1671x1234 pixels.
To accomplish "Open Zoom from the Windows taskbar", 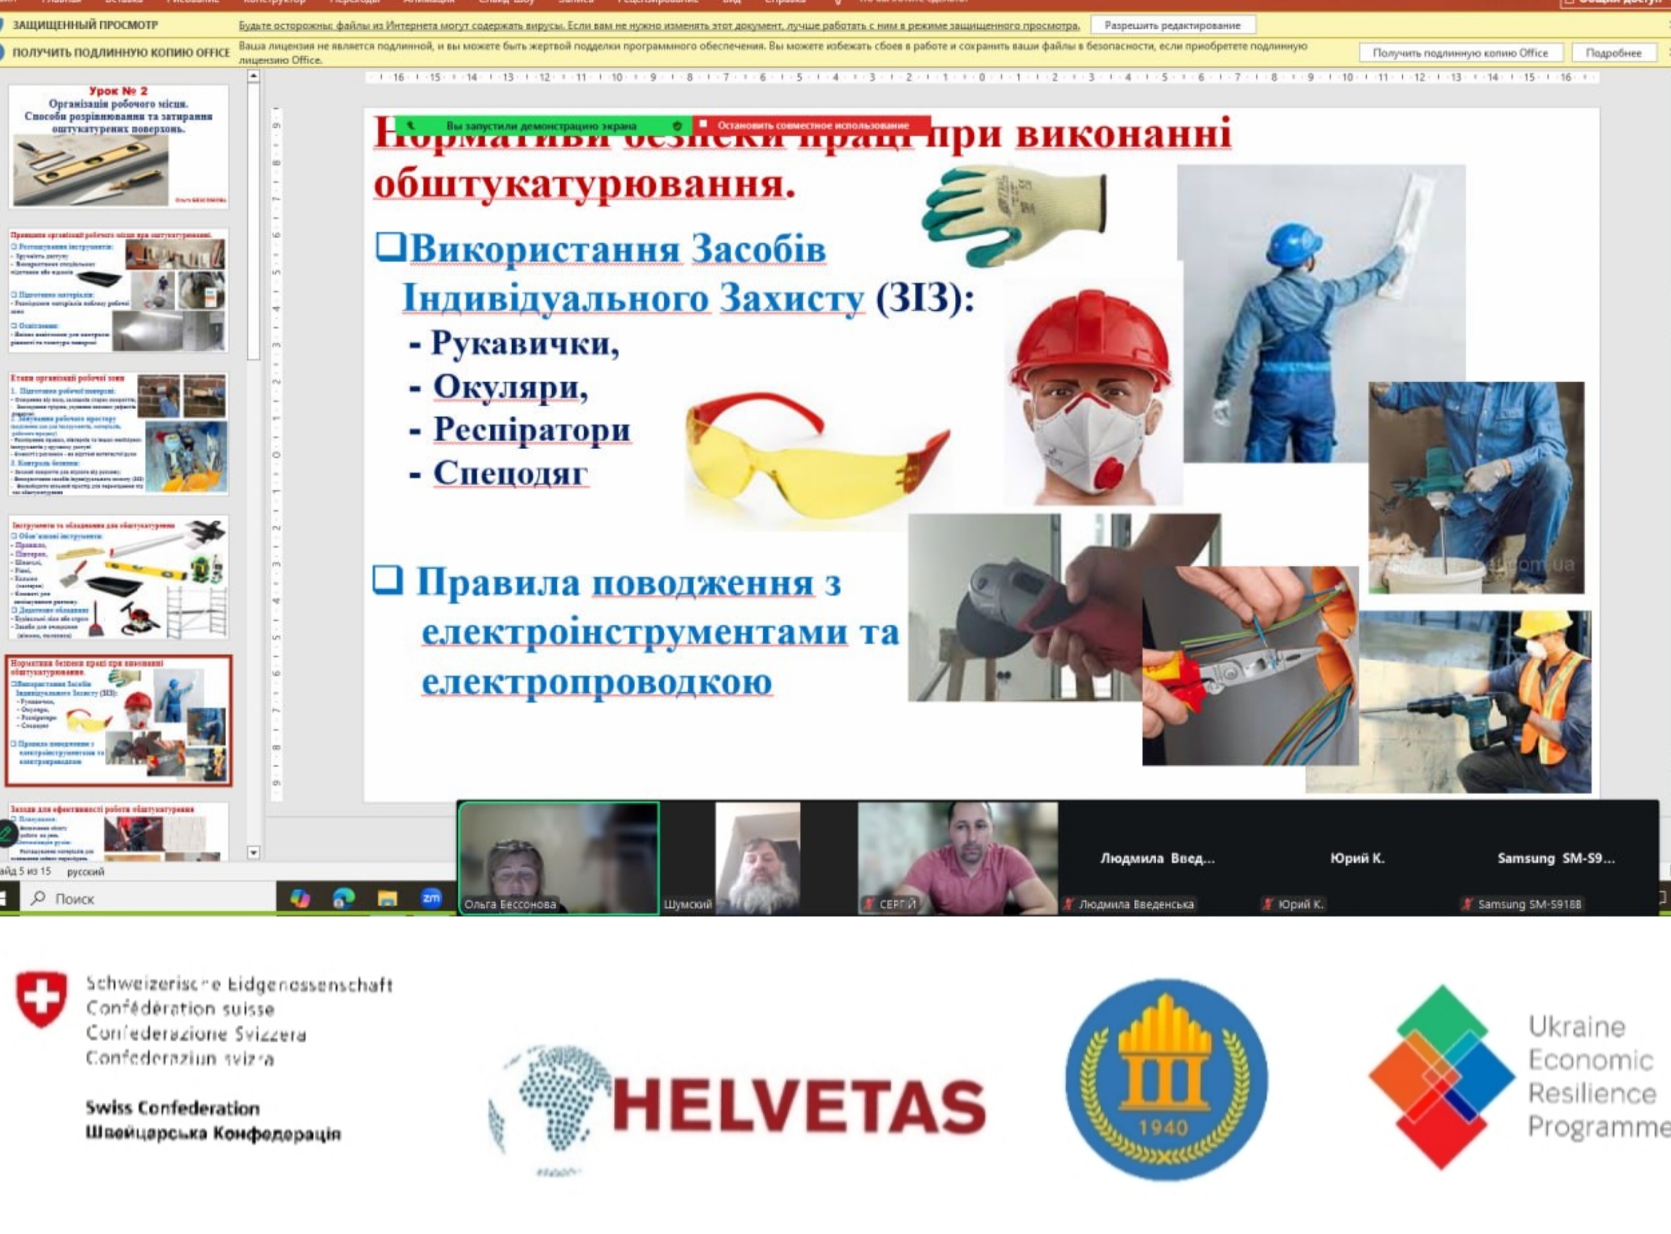I will tap(431, 898).
